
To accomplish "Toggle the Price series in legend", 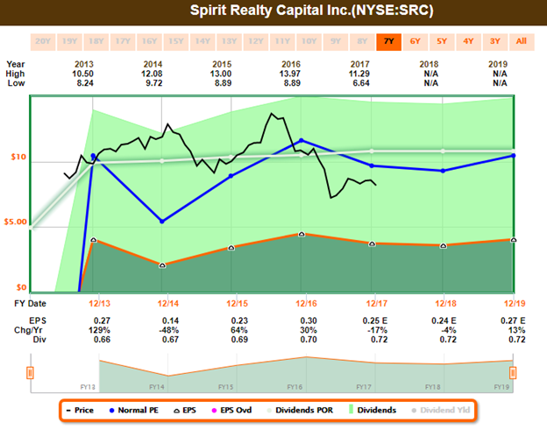I will click(80, 410).
